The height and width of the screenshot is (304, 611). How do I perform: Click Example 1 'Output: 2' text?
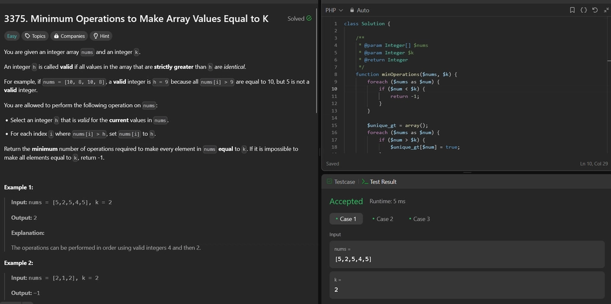point(24,217)
